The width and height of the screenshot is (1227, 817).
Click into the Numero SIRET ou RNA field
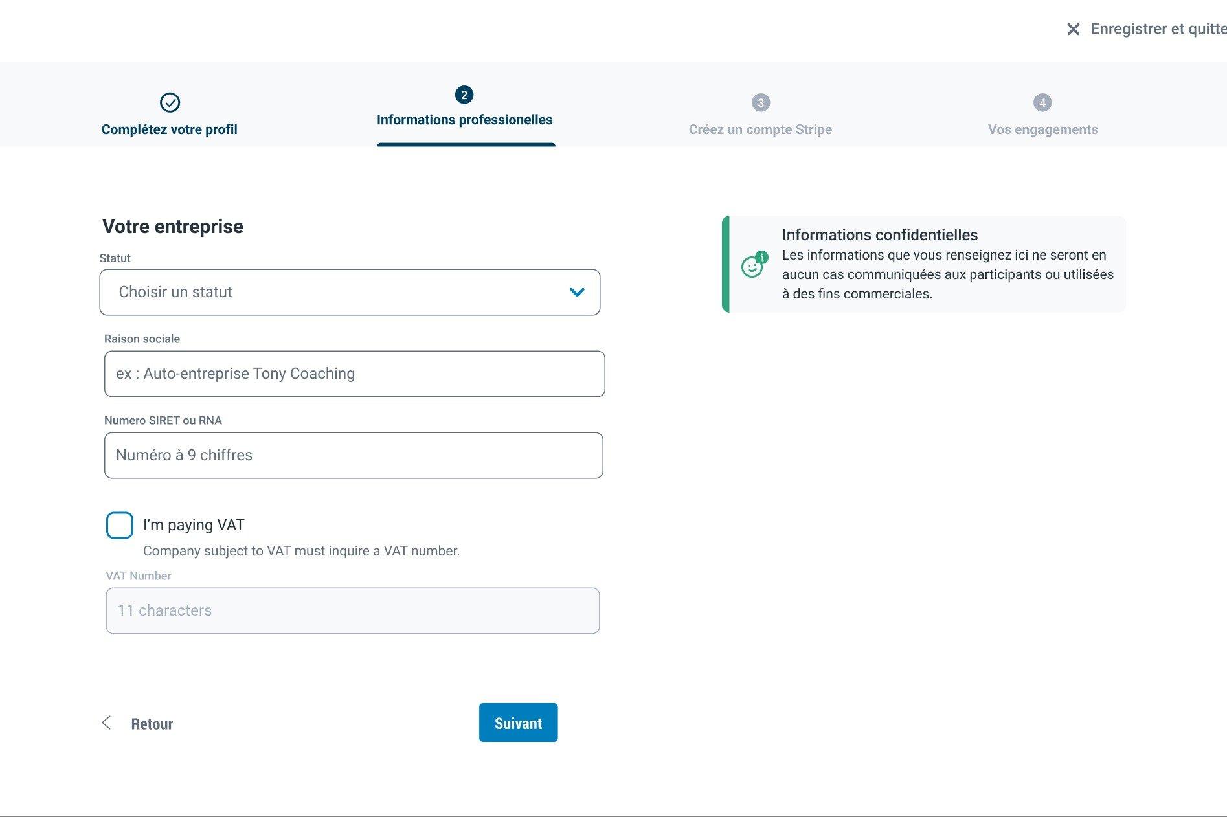(x=354, y=455)
